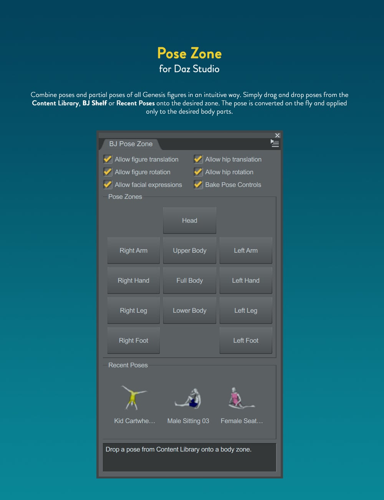
Task: Toggle Allow hip translation checkbox
Action: pos(198,159)
